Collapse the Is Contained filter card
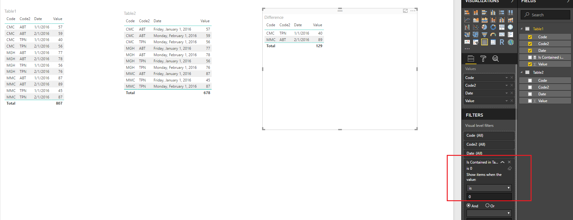Image resolution: width=573 pixels, height=220 pixels. coord(502,162)
